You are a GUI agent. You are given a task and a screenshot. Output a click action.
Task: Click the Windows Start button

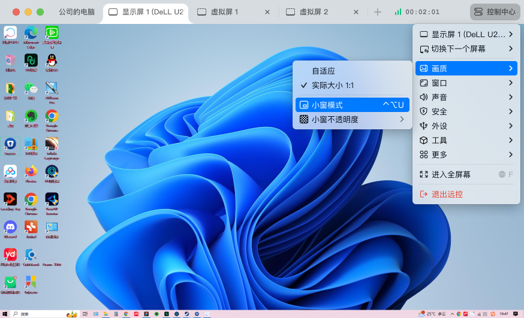(5, 314)
